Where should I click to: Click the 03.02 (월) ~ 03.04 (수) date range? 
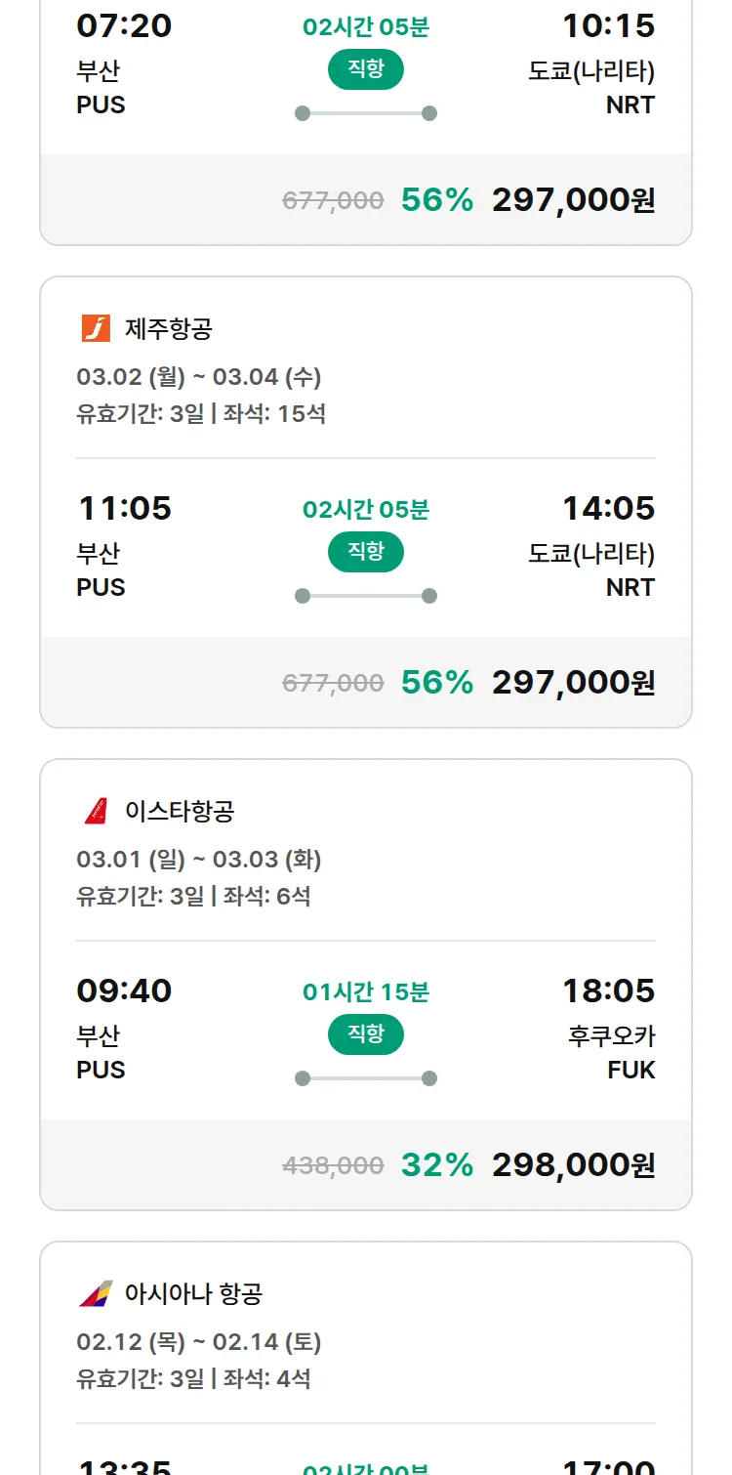[x=199, y=377]
